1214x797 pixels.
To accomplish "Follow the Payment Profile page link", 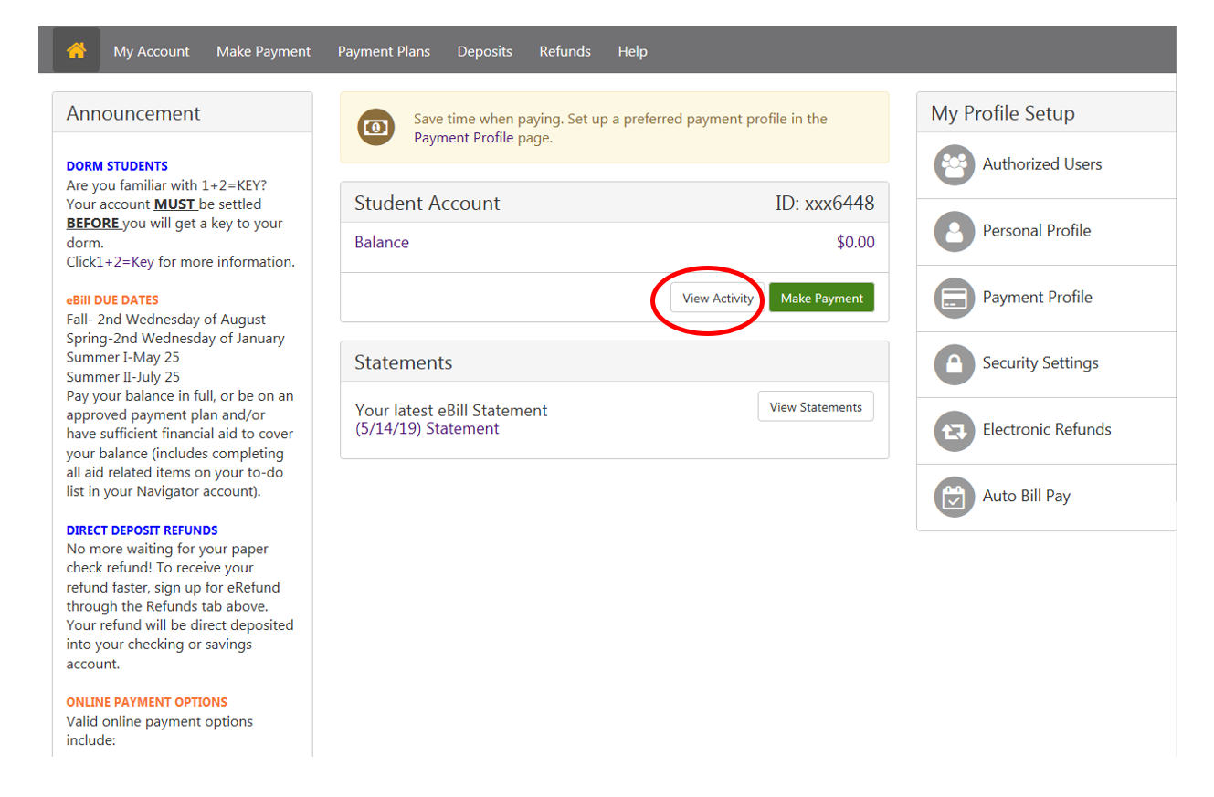I will 464,138.
